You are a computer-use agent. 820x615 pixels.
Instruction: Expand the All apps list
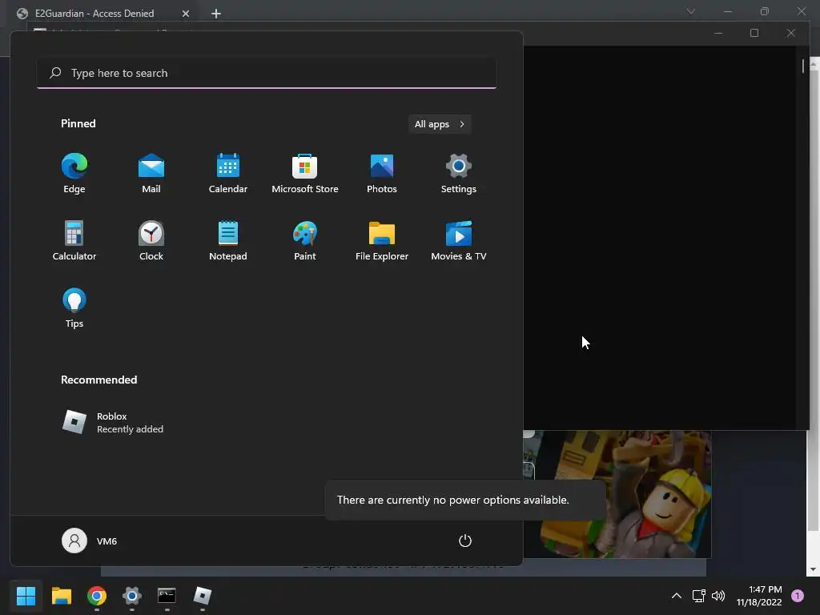(440, 124)
